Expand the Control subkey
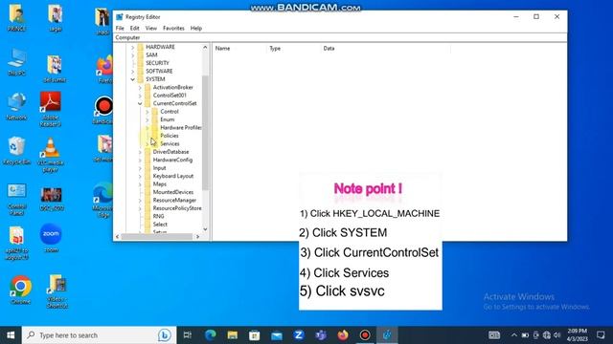This screenshot has height=344, width=613. [x=148, y=112]
